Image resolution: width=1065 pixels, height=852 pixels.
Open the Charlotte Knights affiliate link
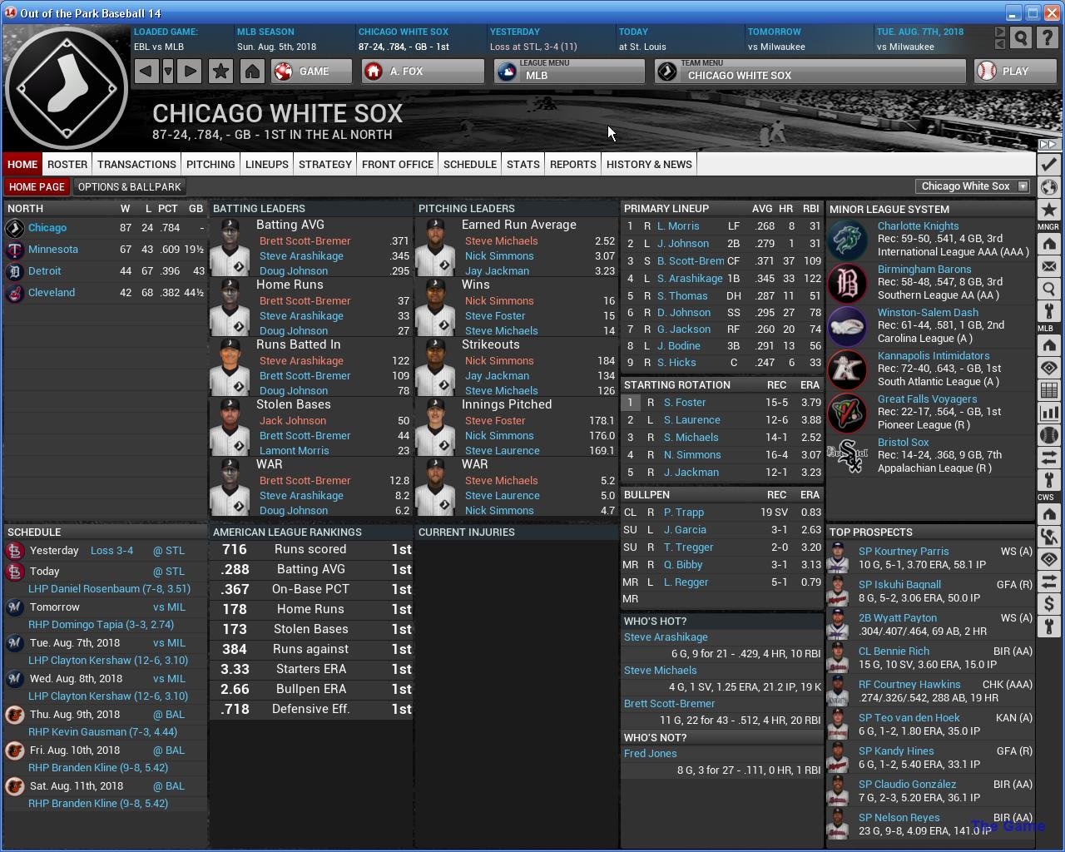click(x=919, y=226)
